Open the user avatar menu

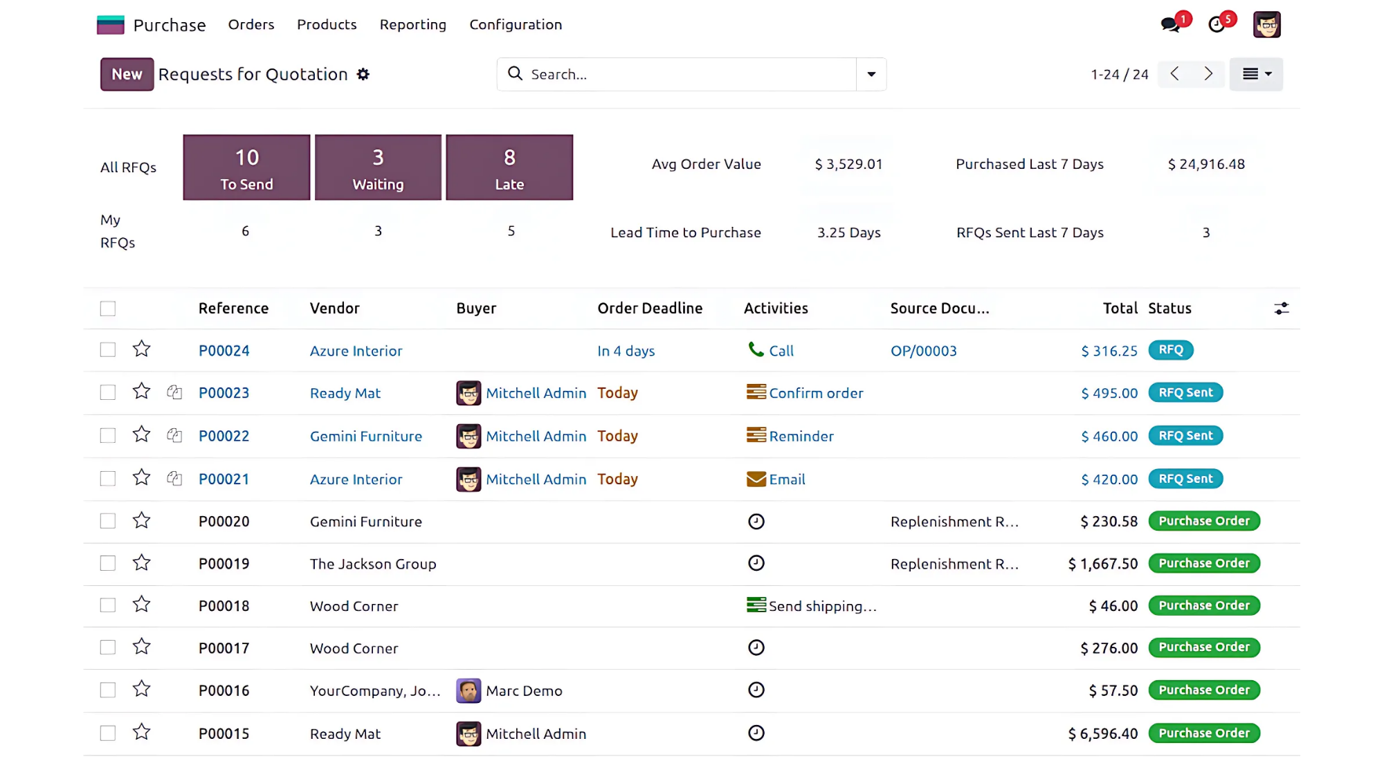1266,25
